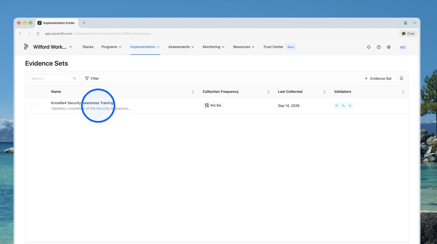Sort by the Last Collected column arrows
The height and width of the screenshot is (244, 437).
tap(324, 92)
